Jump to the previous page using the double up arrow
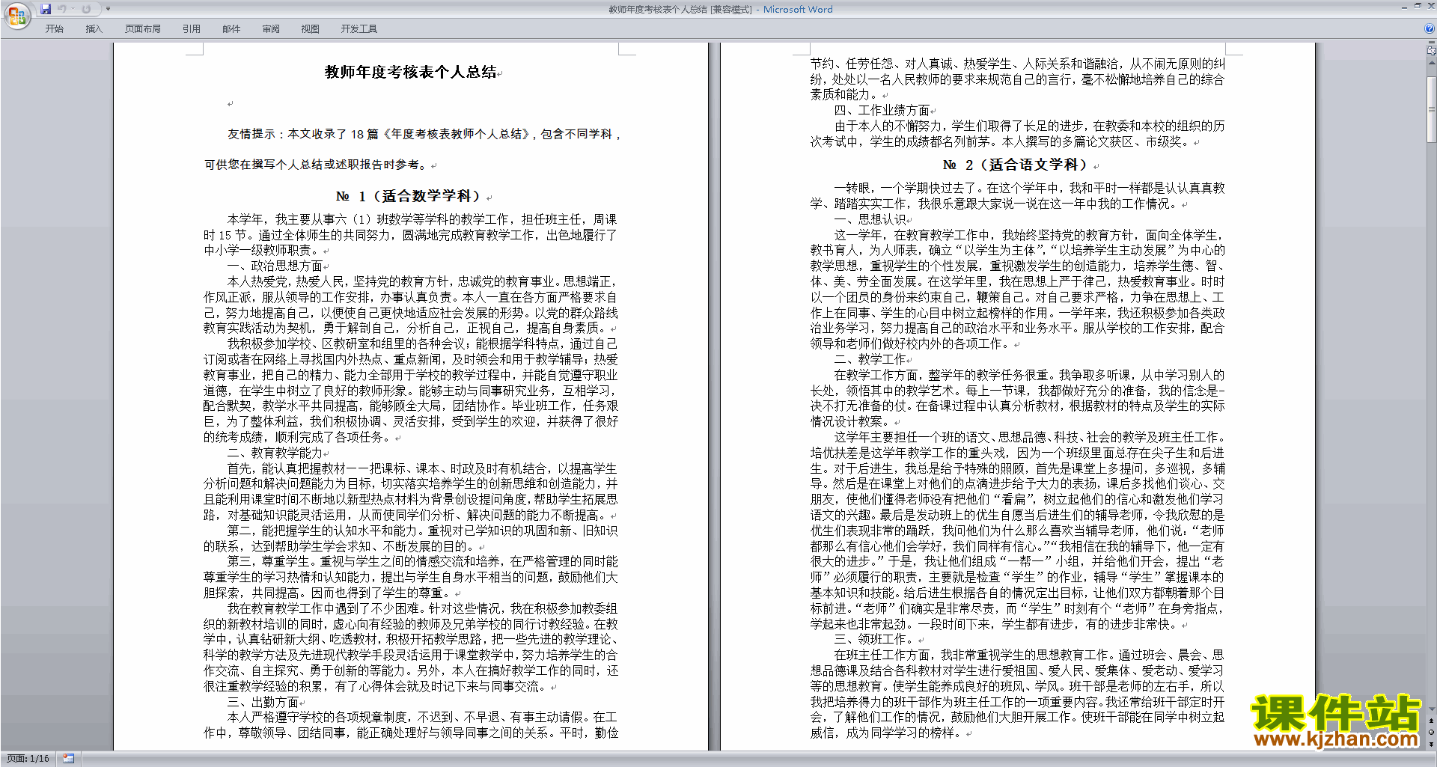 (x=1431, y=721)
